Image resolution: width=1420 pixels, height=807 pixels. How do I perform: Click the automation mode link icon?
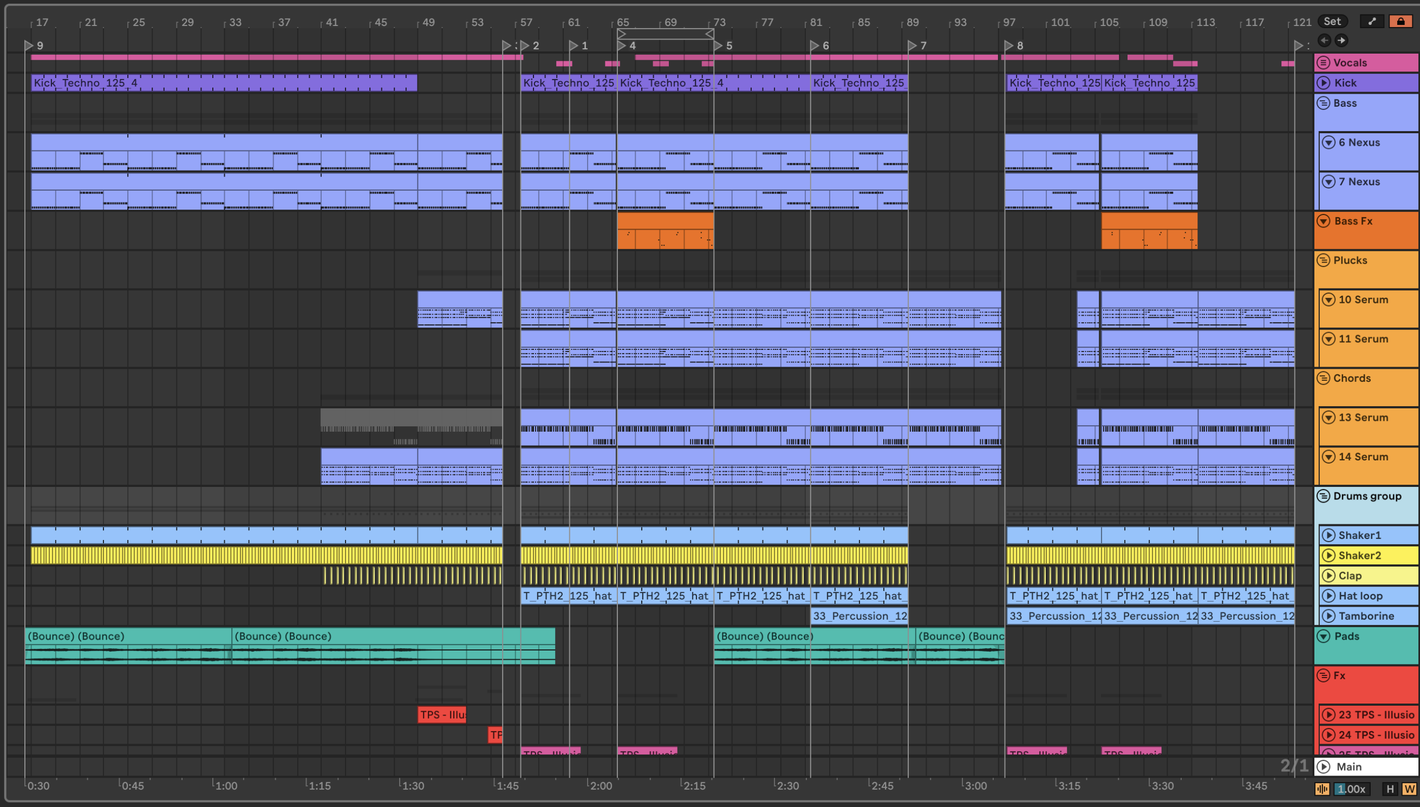1372,22
